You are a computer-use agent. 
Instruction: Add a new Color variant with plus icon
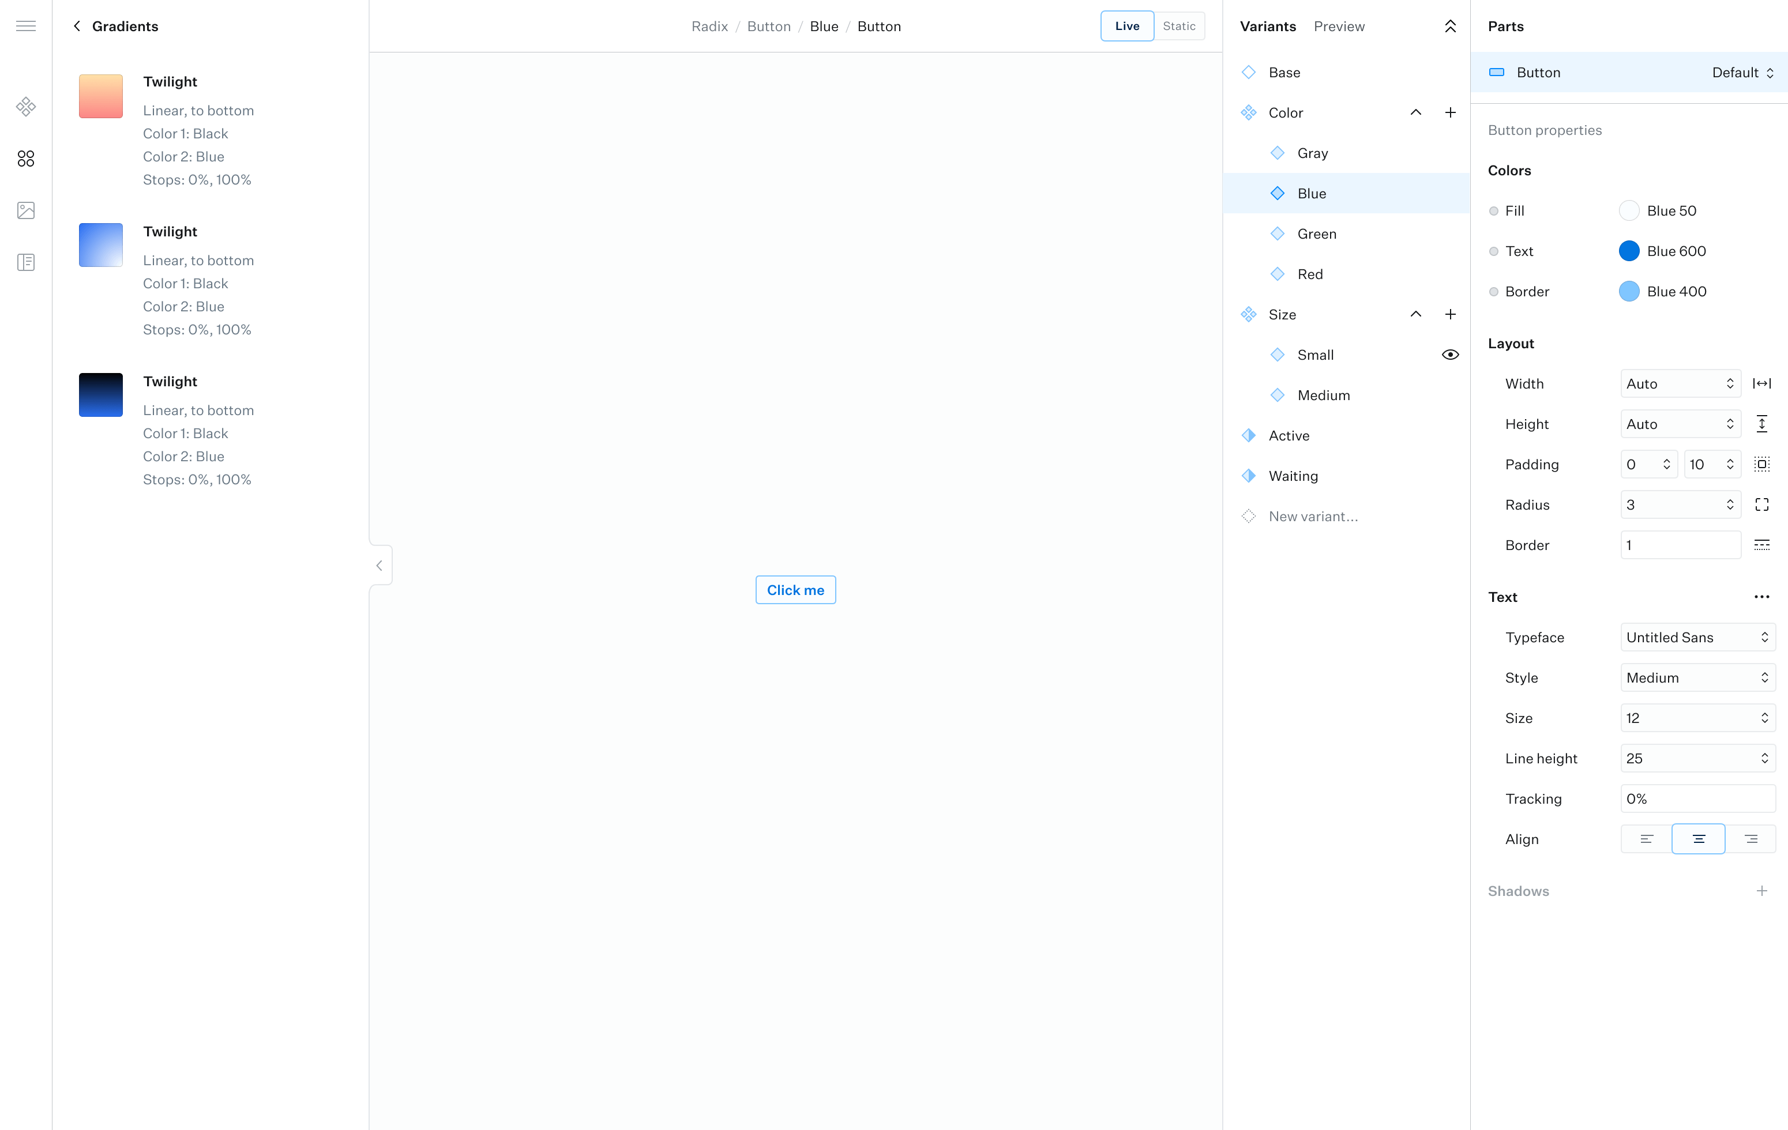1450,113
